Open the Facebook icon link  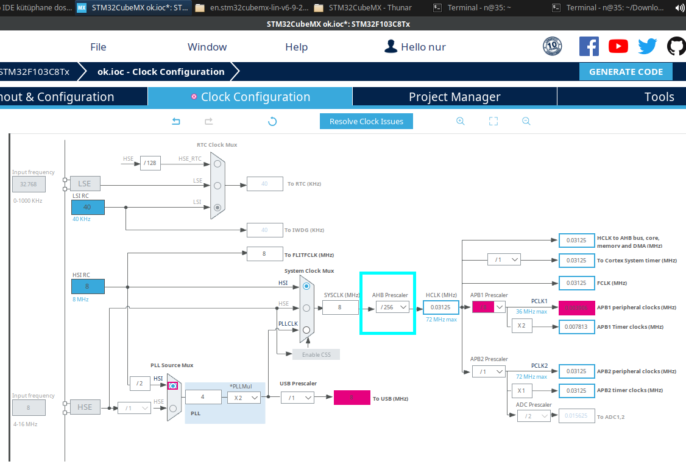pos(589,46)
